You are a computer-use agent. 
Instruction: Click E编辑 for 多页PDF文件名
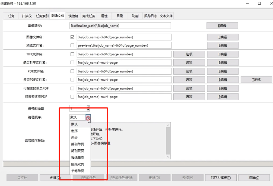(x=223, y=80)
